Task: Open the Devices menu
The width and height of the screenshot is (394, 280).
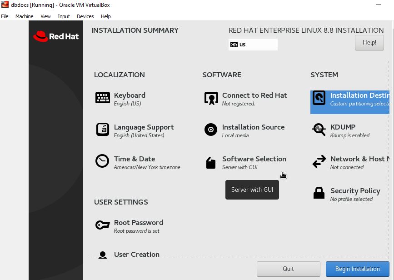Action: coord(85,16)
